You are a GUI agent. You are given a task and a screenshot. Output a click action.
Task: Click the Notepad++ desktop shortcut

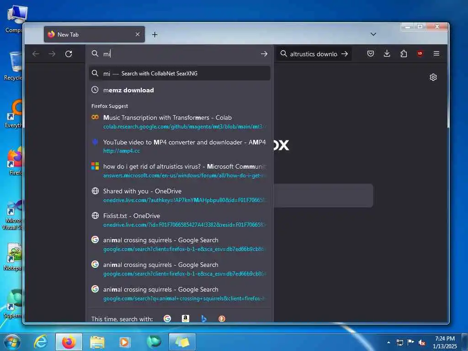coord(13,257)
